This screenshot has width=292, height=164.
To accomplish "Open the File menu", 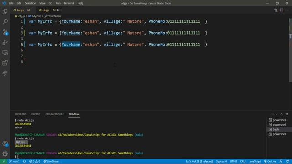I will click(x=11, y=3).
